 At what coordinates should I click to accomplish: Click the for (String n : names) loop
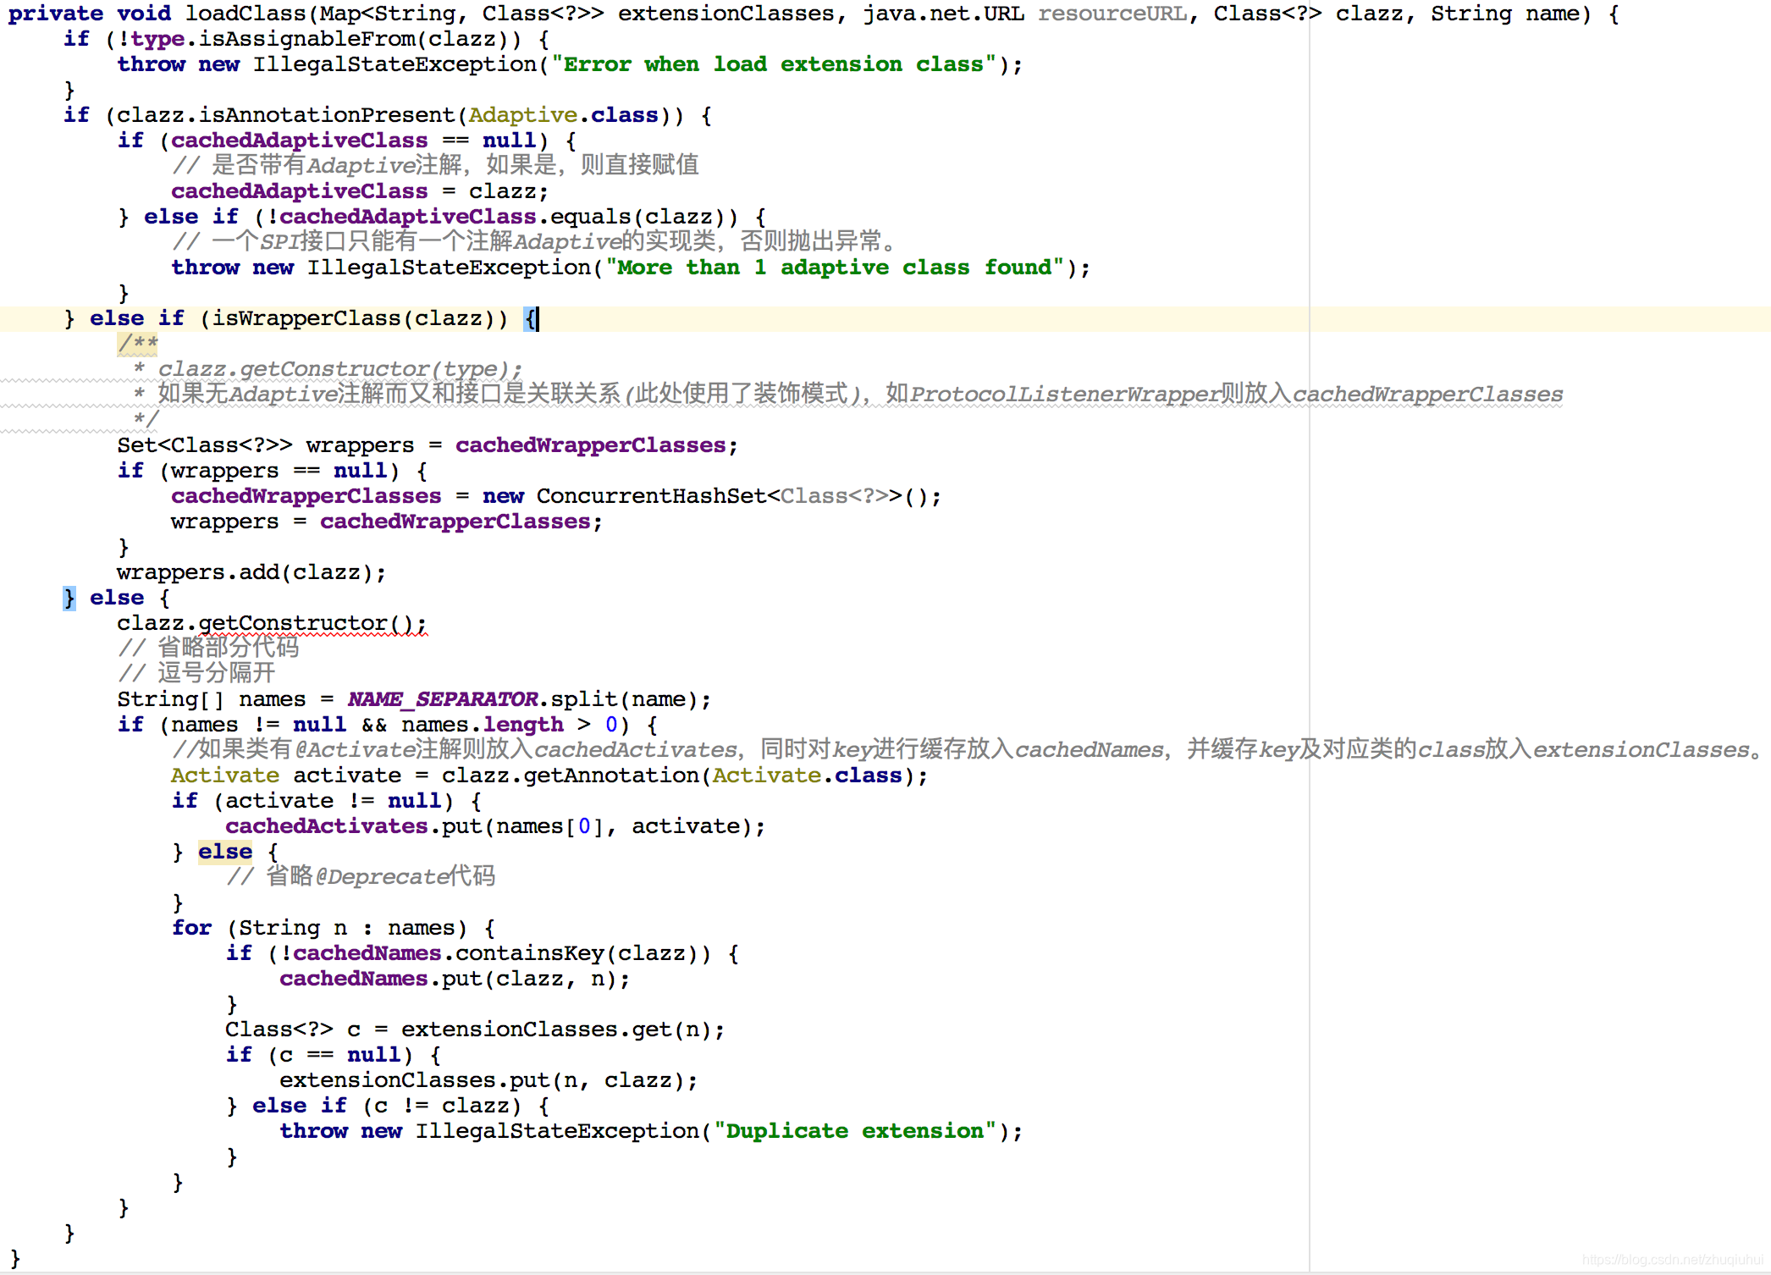pos(334,928)
